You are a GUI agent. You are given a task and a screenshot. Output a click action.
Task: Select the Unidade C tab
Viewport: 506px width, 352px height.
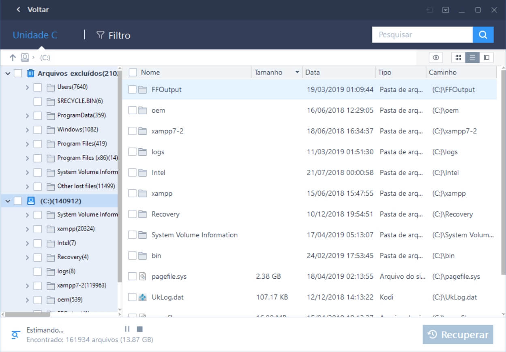click(35, 35)
